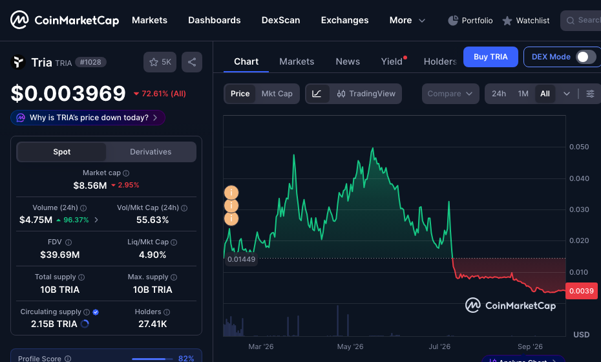Click the #1028 rank badge

coord(90,62)
